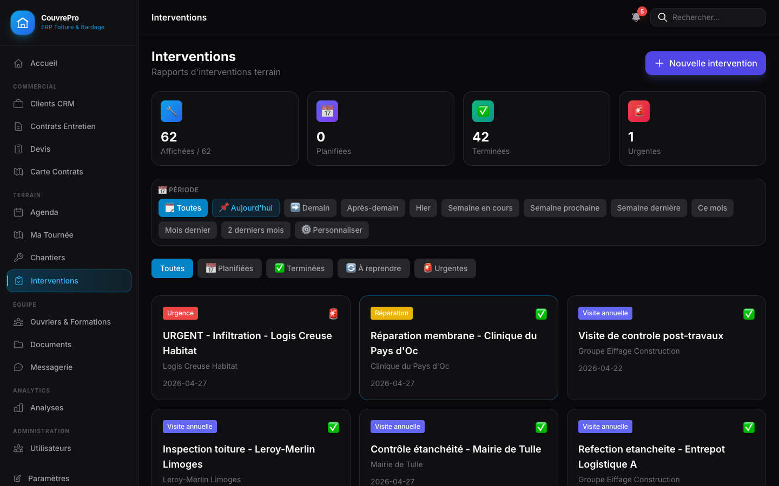This screenshot has height=486, width=779.
Task: Click the green check icon in Terminées card
Action: [x=483, y=111]
